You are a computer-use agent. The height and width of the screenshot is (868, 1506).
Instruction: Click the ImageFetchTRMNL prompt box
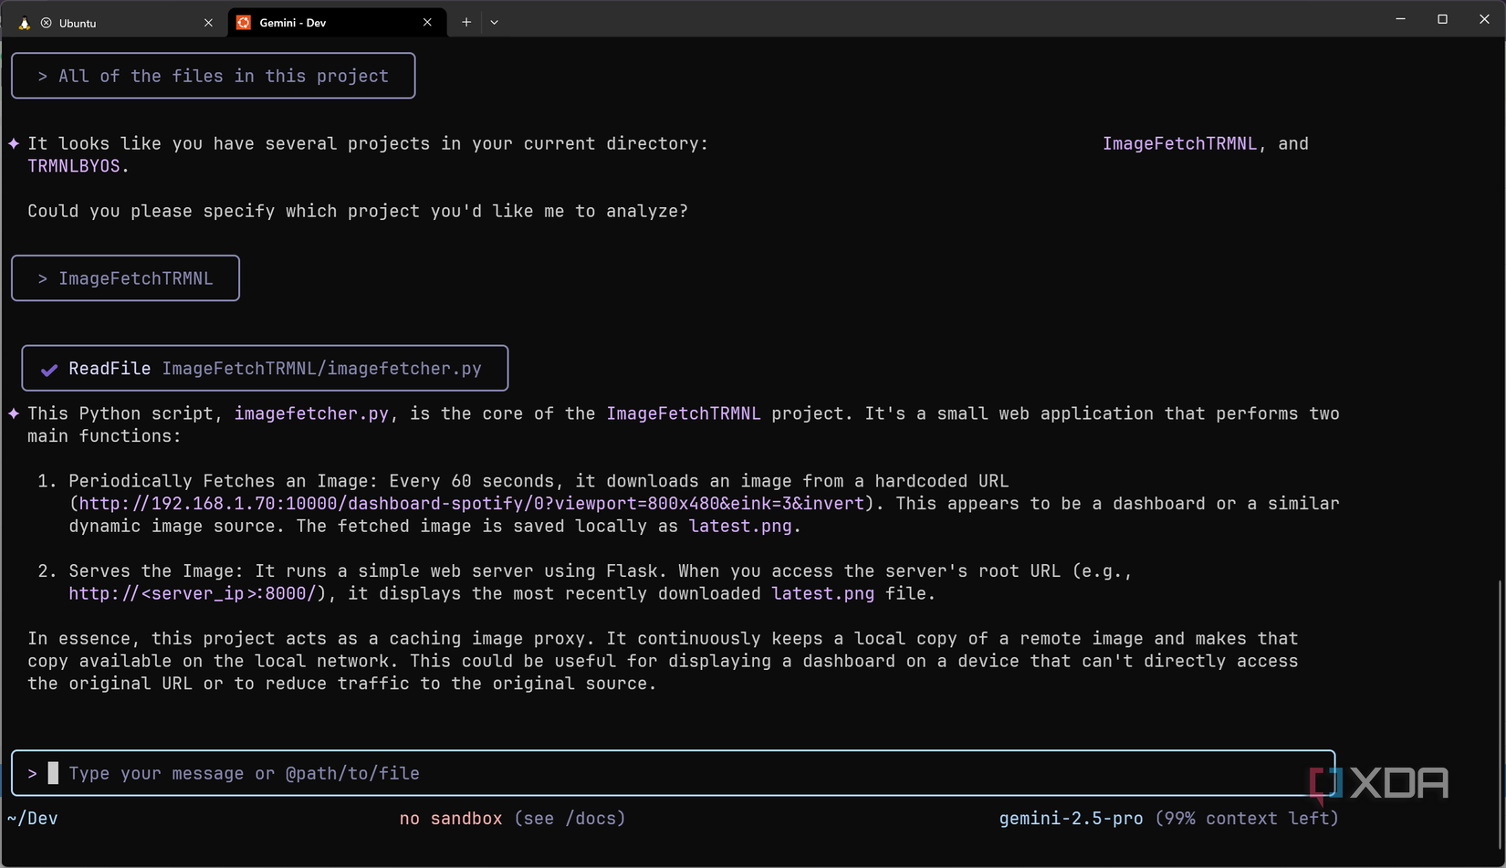coord(125,277)
